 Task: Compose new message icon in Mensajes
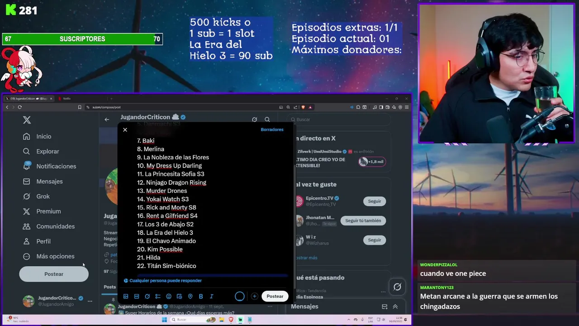(384, 307)
